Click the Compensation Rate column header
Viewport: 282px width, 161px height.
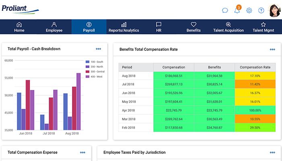click(255, 67)
